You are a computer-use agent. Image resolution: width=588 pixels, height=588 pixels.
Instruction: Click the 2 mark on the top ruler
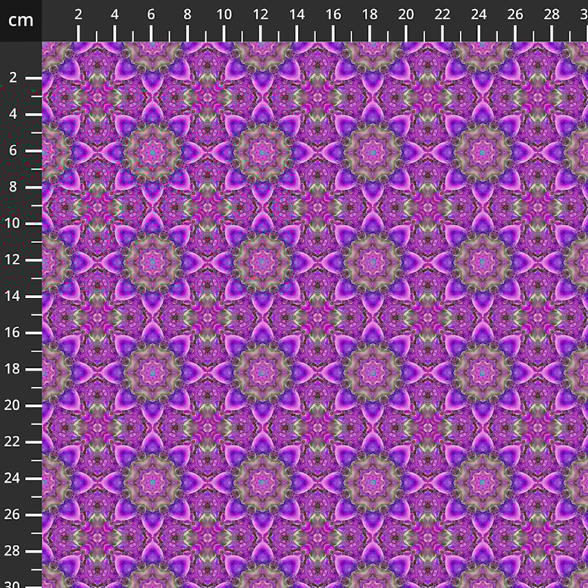78,15
